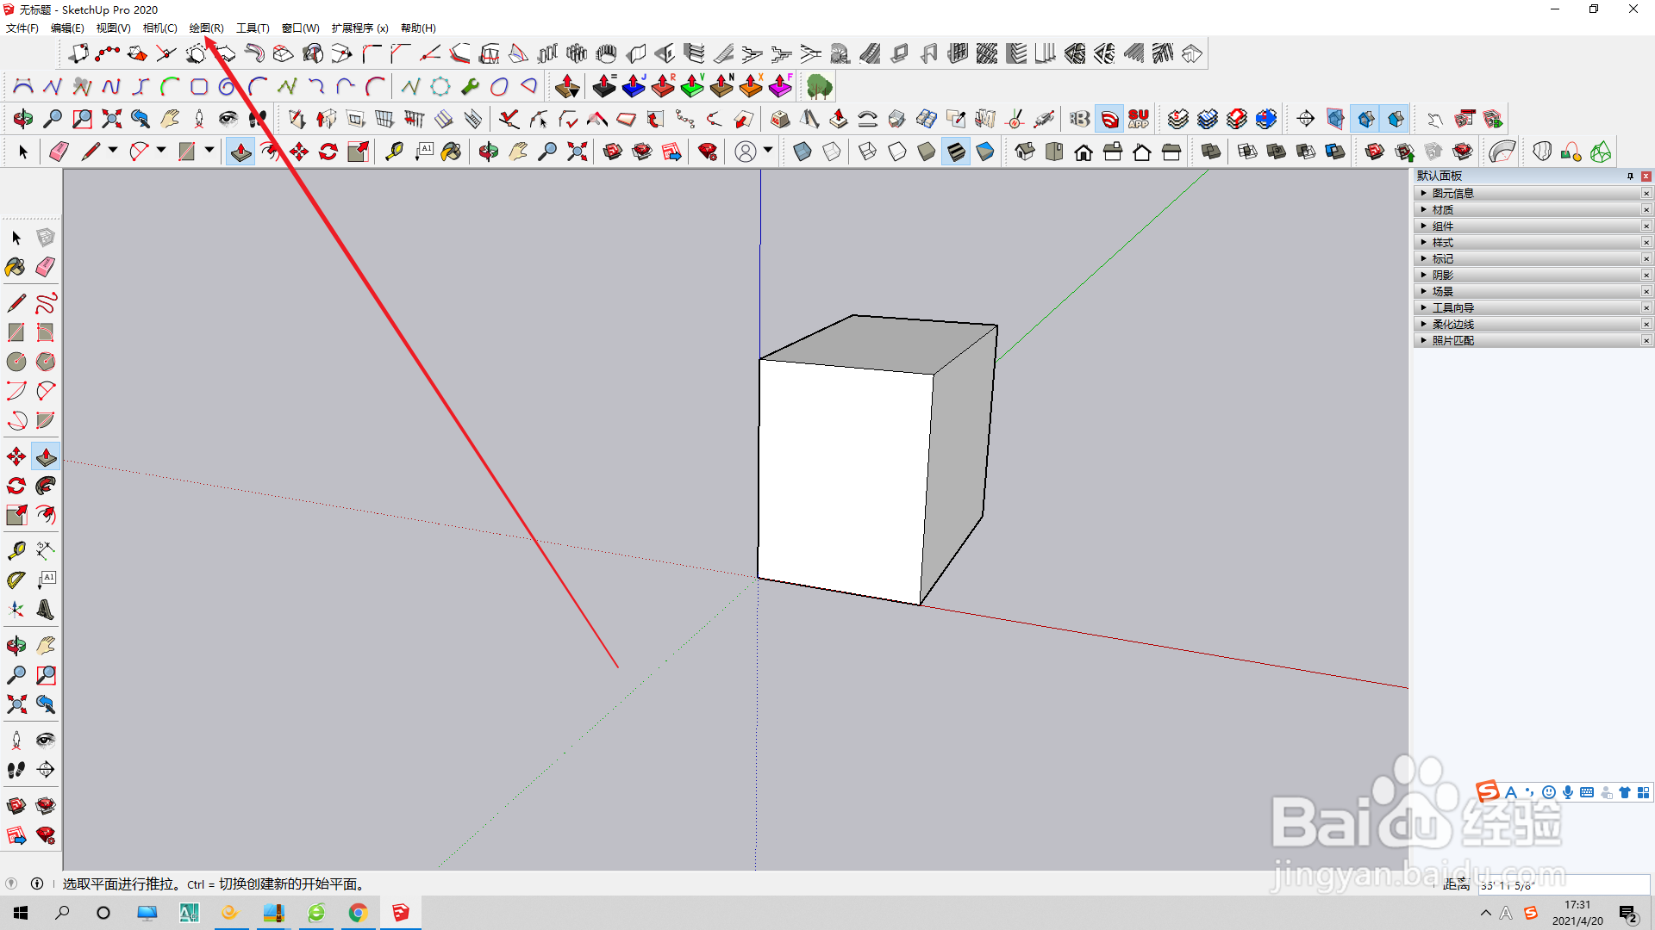
Task: Select the Tape Measure tool in left toolbar
Action: click(x=16, y=550)
